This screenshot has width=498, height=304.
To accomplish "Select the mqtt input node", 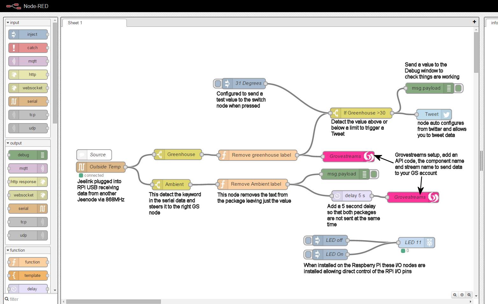I will [28, 61].
